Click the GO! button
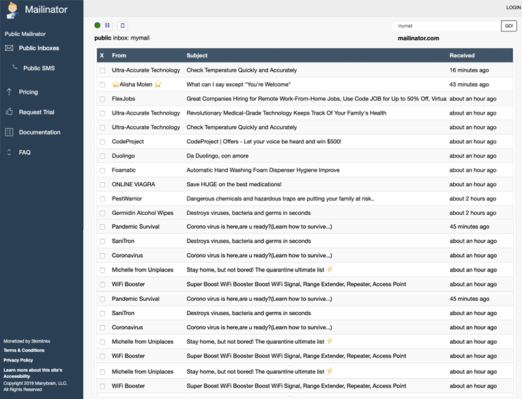Image resolution: width=522 pixels, height=399 pixels. tap(508, 26)
